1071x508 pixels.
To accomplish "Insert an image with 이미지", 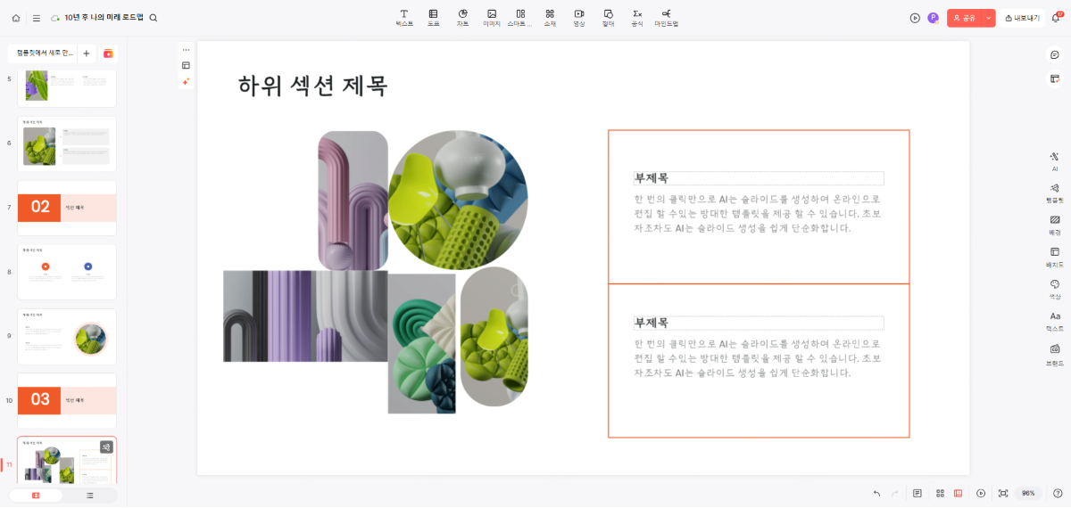I will (x=492, y=18).
